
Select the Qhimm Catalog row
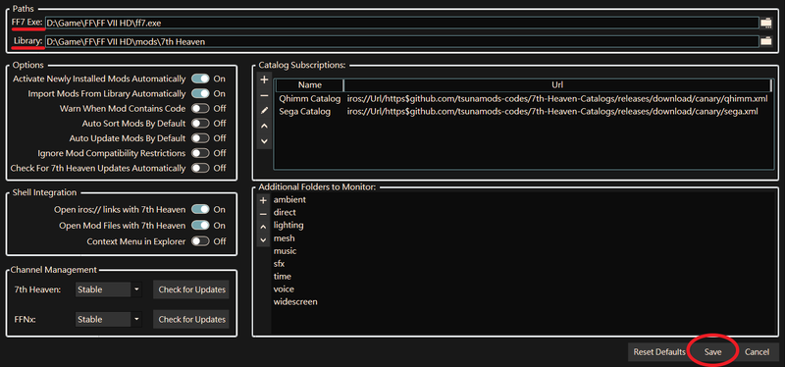point(524,99)
